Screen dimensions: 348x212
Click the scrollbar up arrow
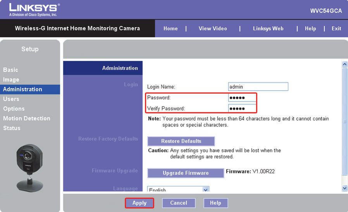coord(345,64)
